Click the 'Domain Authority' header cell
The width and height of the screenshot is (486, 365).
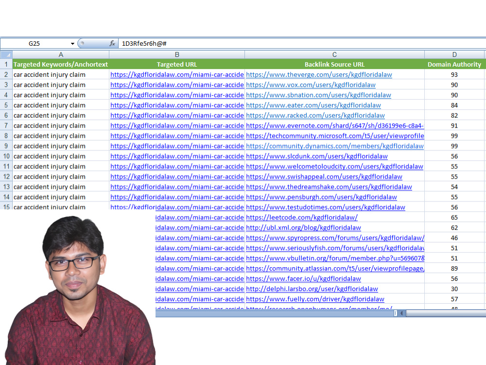(454, 65)
